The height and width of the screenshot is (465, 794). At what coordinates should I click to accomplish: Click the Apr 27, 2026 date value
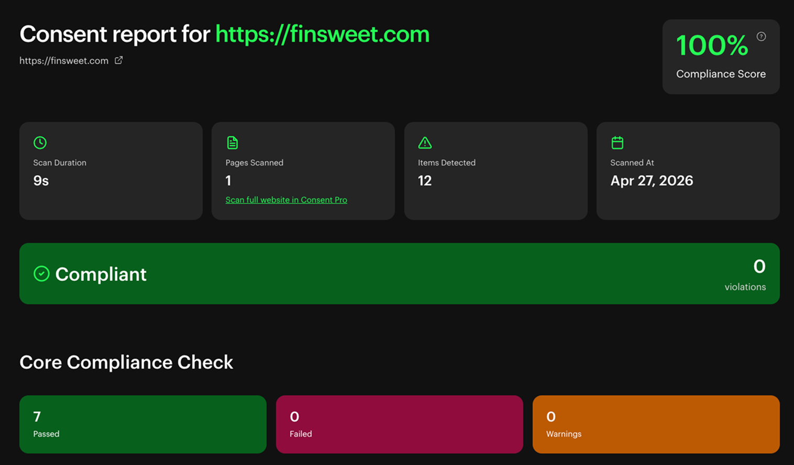652,181
